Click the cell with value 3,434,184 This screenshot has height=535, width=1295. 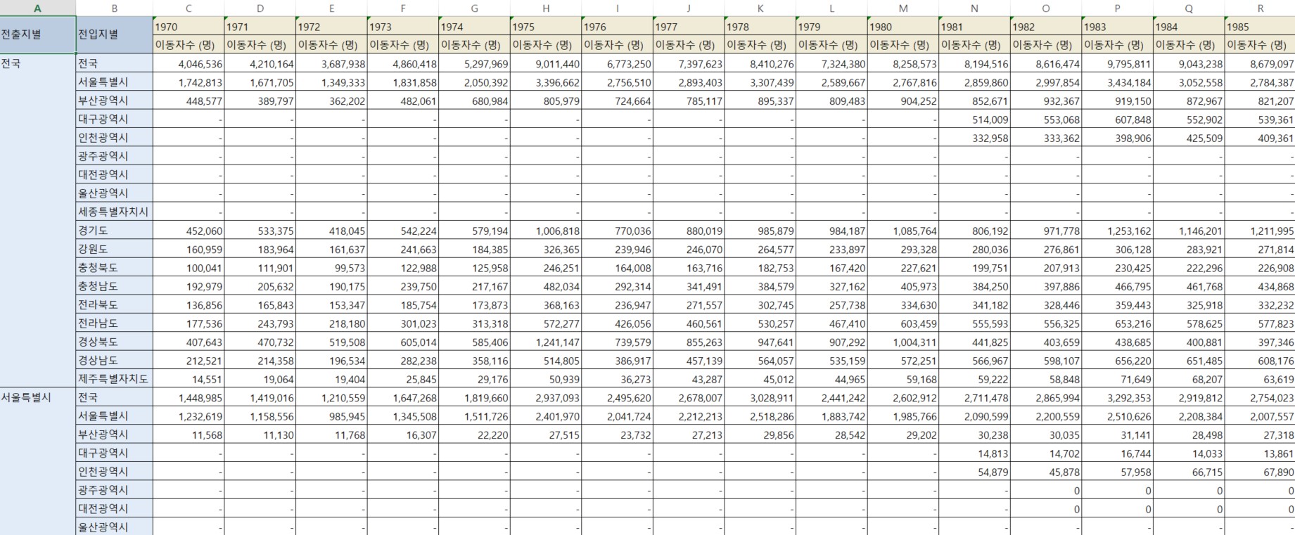click(x=1117, y=82)
